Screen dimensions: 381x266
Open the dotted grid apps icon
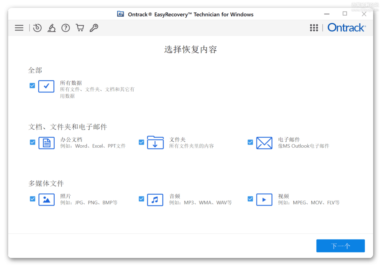314,28
